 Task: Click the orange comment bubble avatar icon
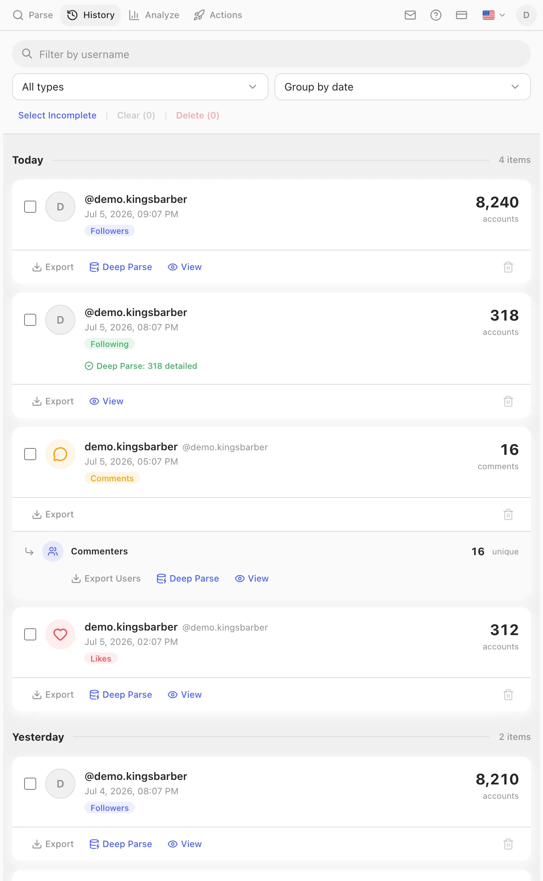tap(60, 454)
